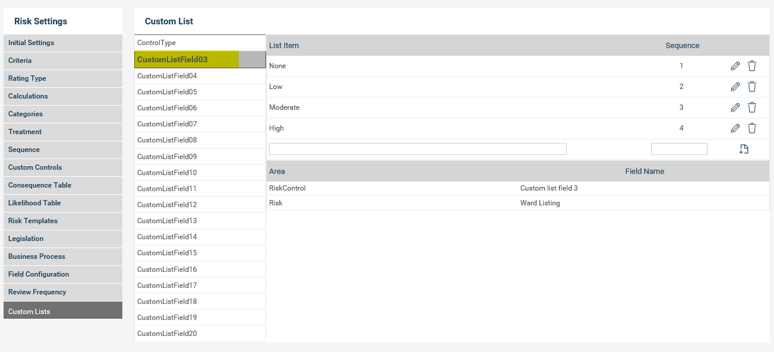This screenshot has height=352, width=774.
Task: Choose CustomListField04 from the list
Action: 200,76
